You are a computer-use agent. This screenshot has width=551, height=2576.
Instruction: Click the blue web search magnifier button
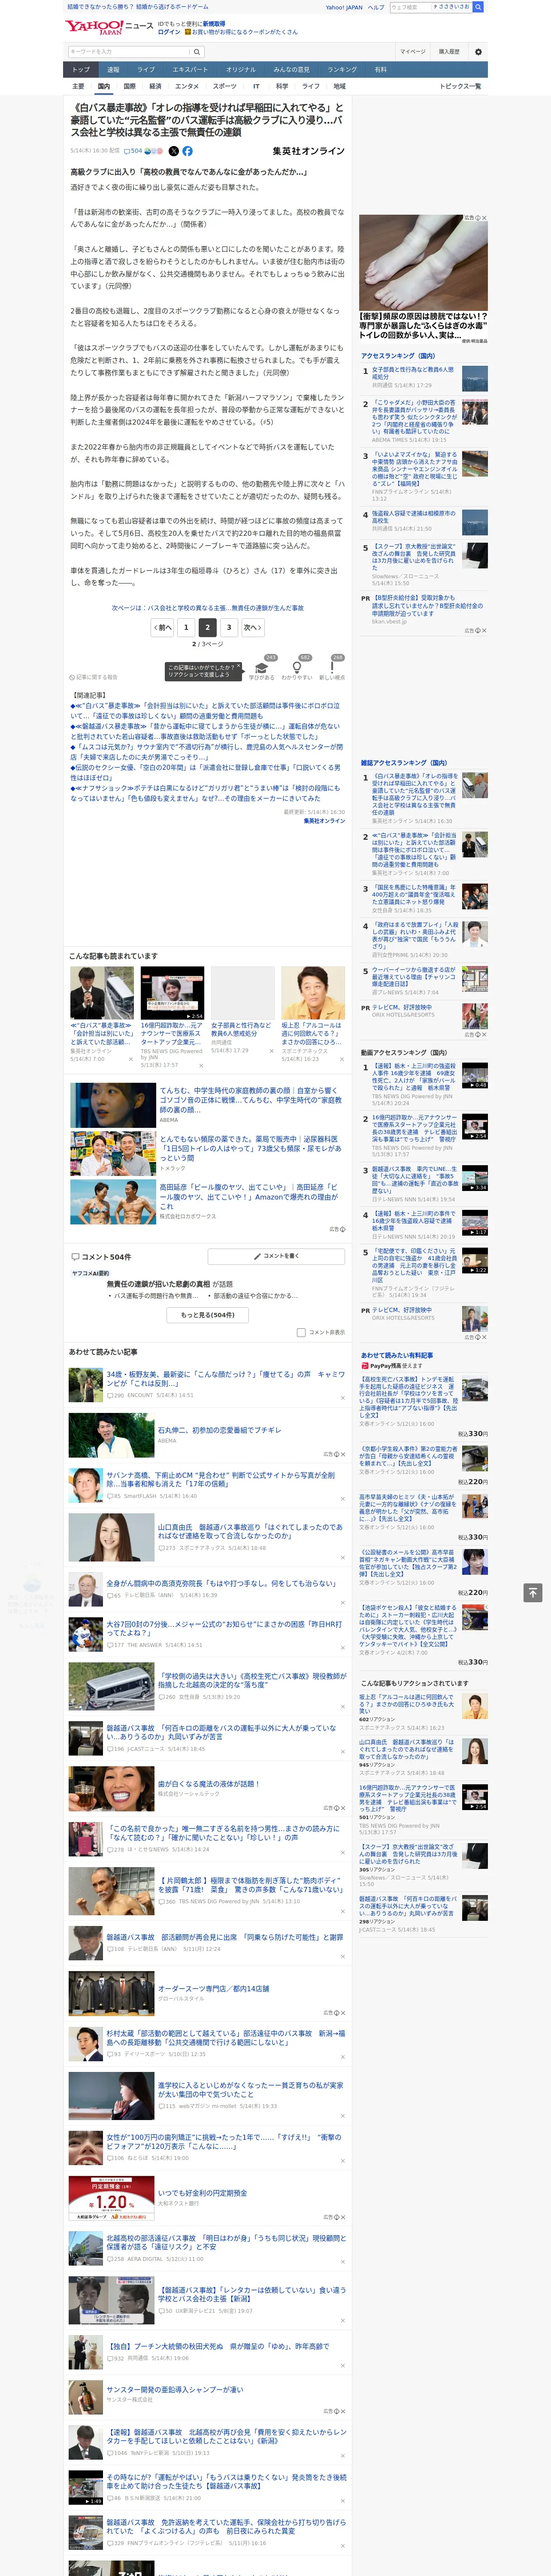478,7
